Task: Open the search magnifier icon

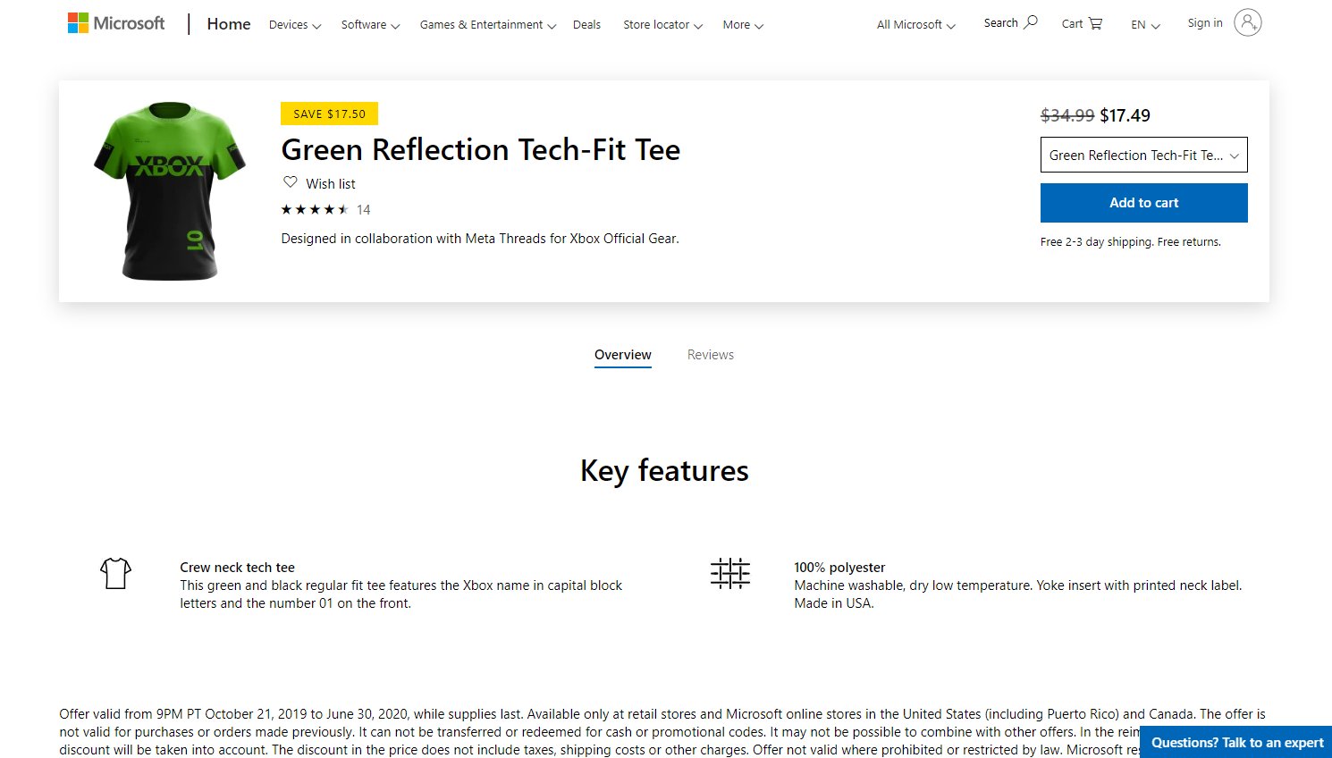Action: tap(1031, 22)
